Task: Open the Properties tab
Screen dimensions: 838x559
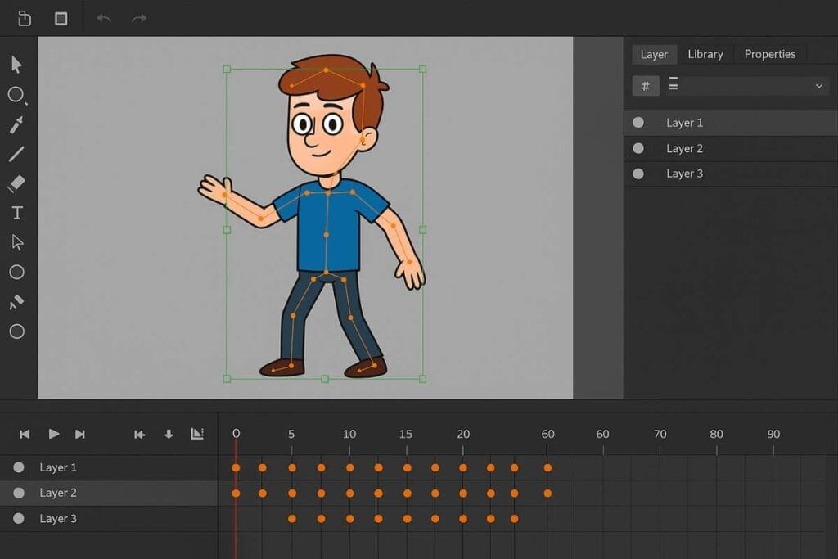Action: [769, 54]
